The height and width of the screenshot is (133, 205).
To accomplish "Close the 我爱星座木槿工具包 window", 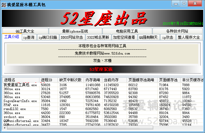I will point(195,3).
